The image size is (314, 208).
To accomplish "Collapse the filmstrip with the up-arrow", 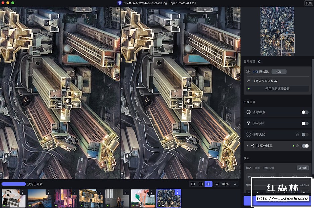I will click(235, 184).
